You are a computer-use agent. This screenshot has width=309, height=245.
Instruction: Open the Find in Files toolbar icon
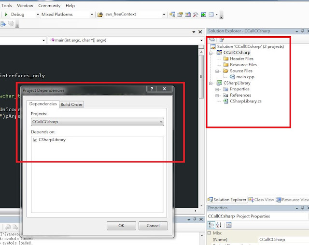point(100,14)
